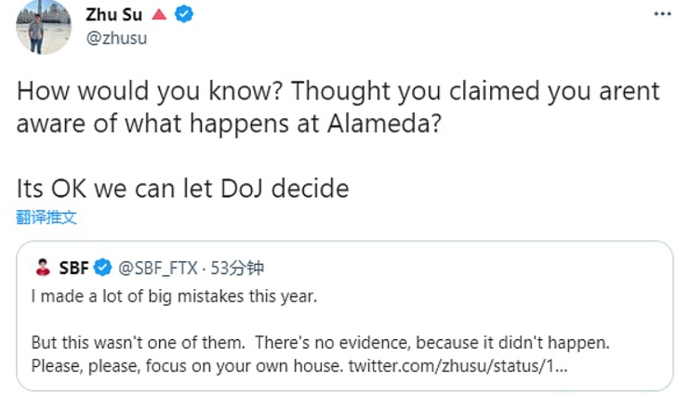Click Zhu Su's blue verified badge
The image size is (677, 395).
pyautogui.click(x=184, y=14)
